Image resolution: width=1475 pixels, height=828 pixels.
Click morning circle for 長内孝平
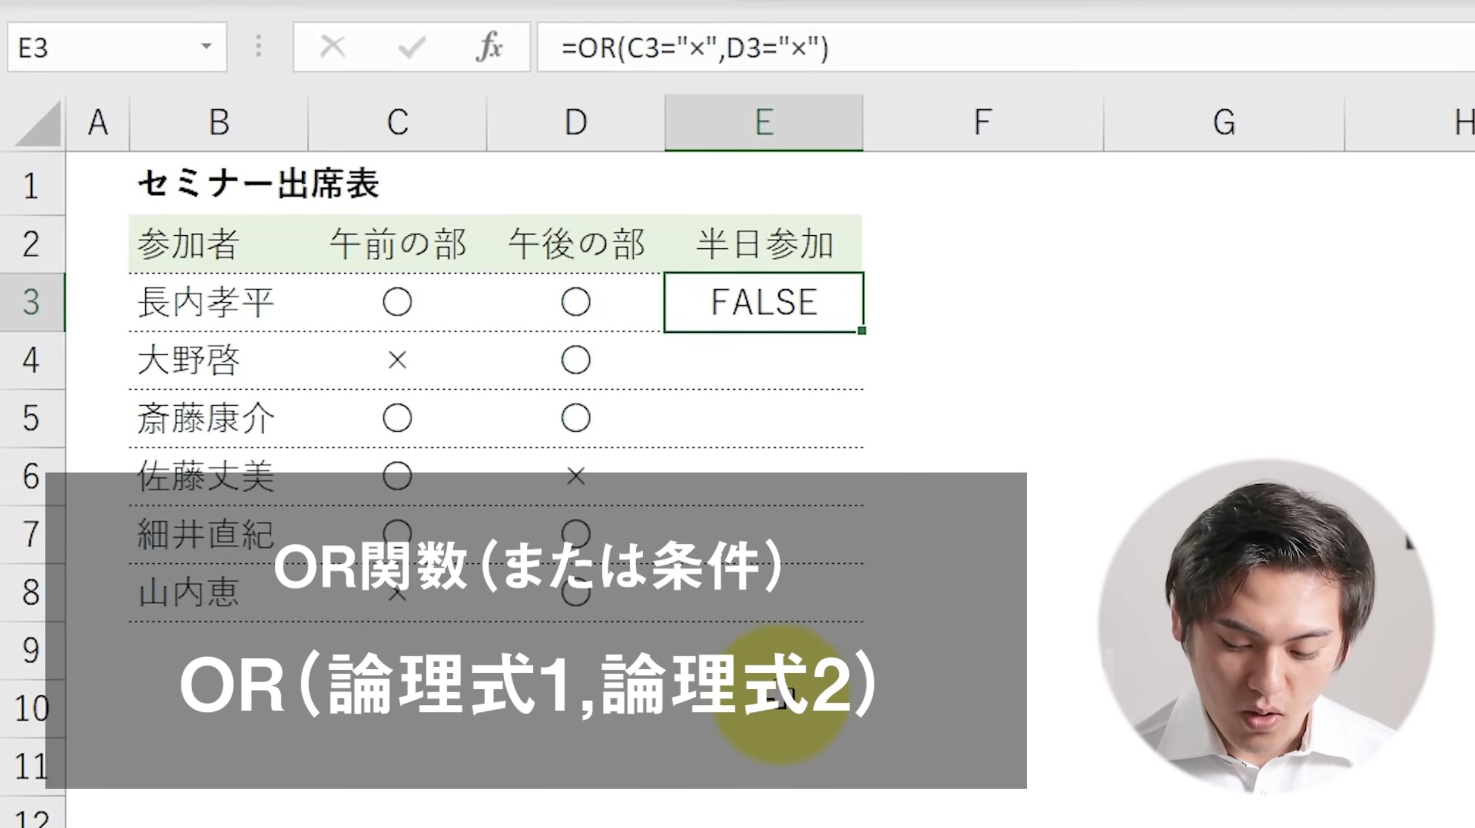(x=397, y=302)
